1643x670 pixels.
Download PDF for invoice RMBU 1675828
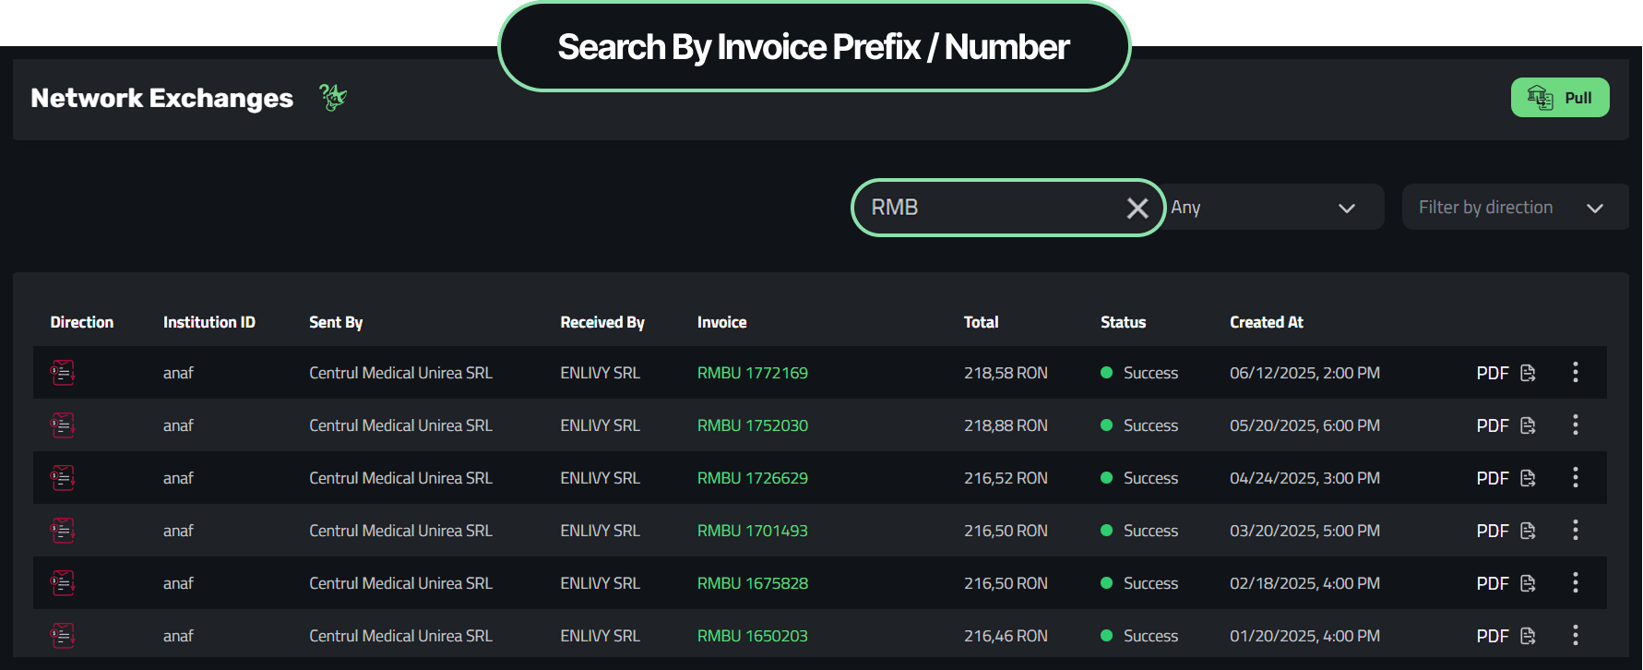(1505, 583)
